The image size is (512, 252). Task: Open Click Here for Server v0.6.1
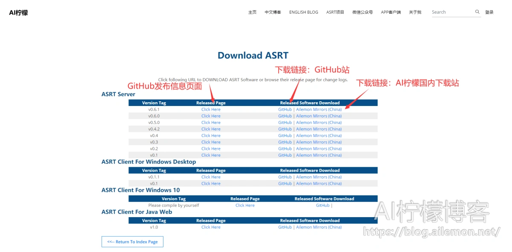211,109
